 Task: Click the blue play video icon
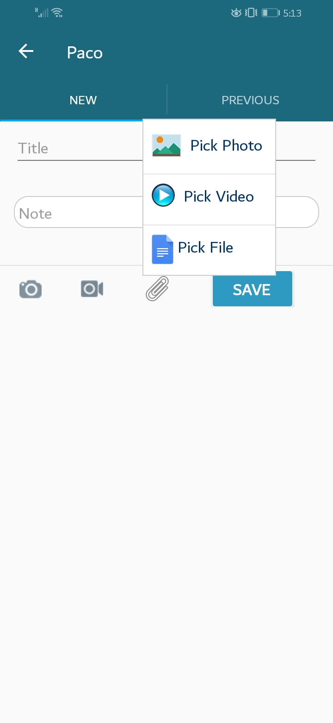tap(163, 195)
